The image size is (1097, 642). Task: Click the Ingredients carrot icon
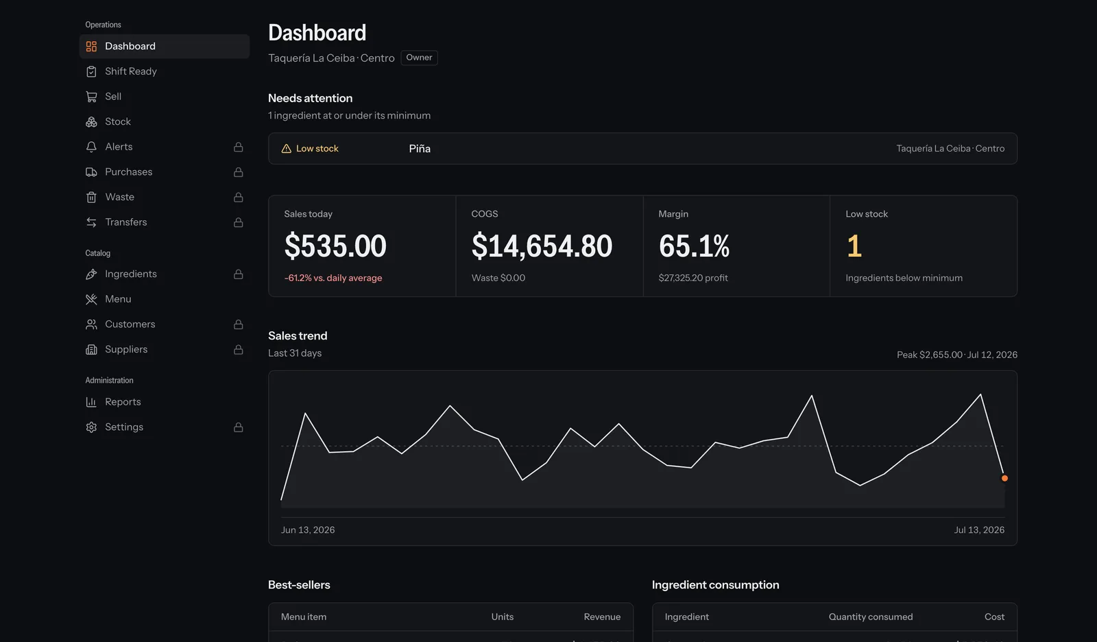(x=91, y=274)
